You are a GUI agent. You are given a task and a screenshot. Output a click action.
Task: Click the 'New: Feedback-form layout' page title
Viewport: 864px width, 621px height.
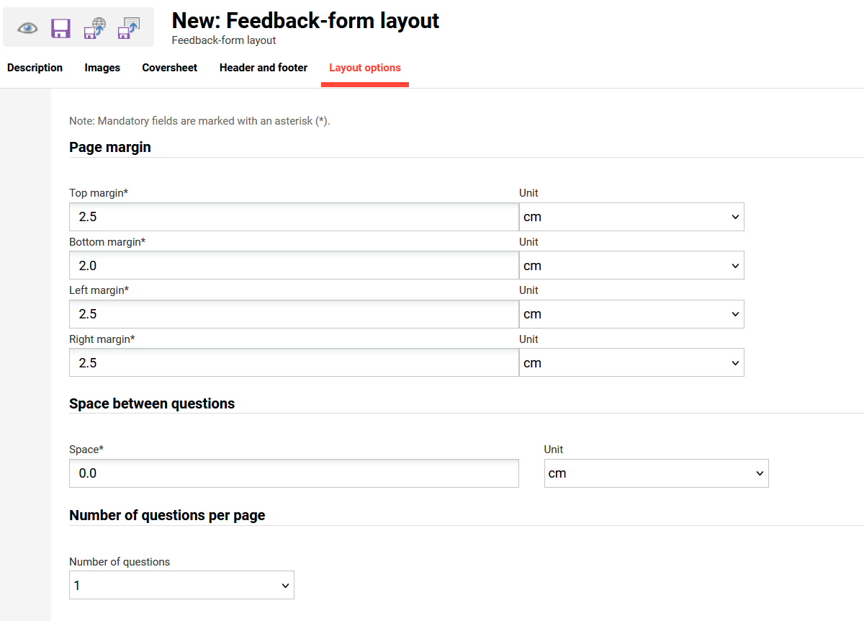[x=305, y=21]
